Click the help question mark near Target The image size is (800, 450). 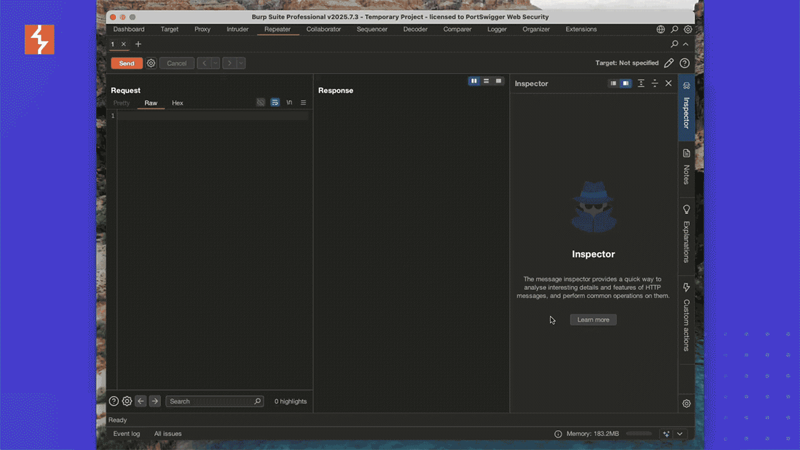[684, 63]
